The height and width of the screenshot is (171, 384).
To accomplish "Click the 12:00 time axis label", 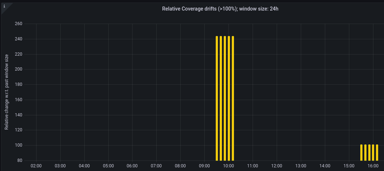I will 276,166.
